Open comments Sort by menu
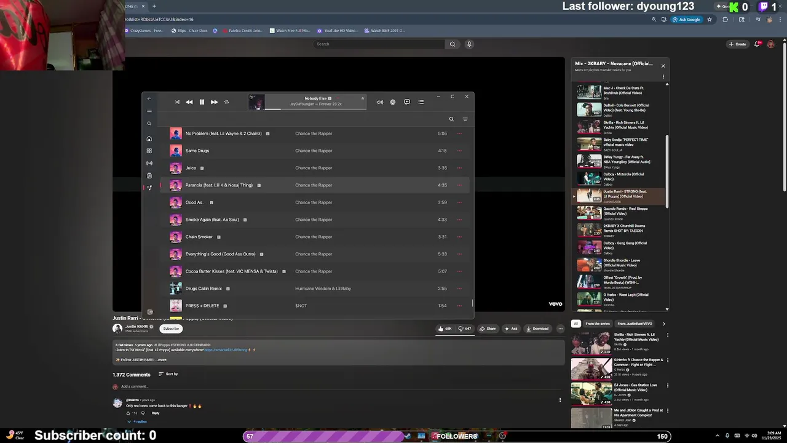 click(x=168, y=374)
